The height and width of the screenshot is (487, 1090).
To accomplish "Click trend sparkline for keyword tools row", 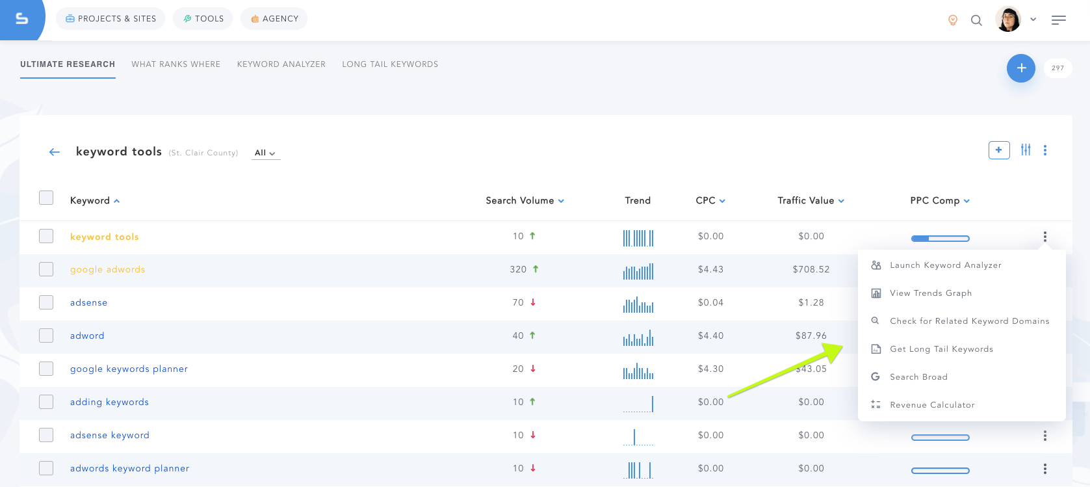I will click(638, 238).
